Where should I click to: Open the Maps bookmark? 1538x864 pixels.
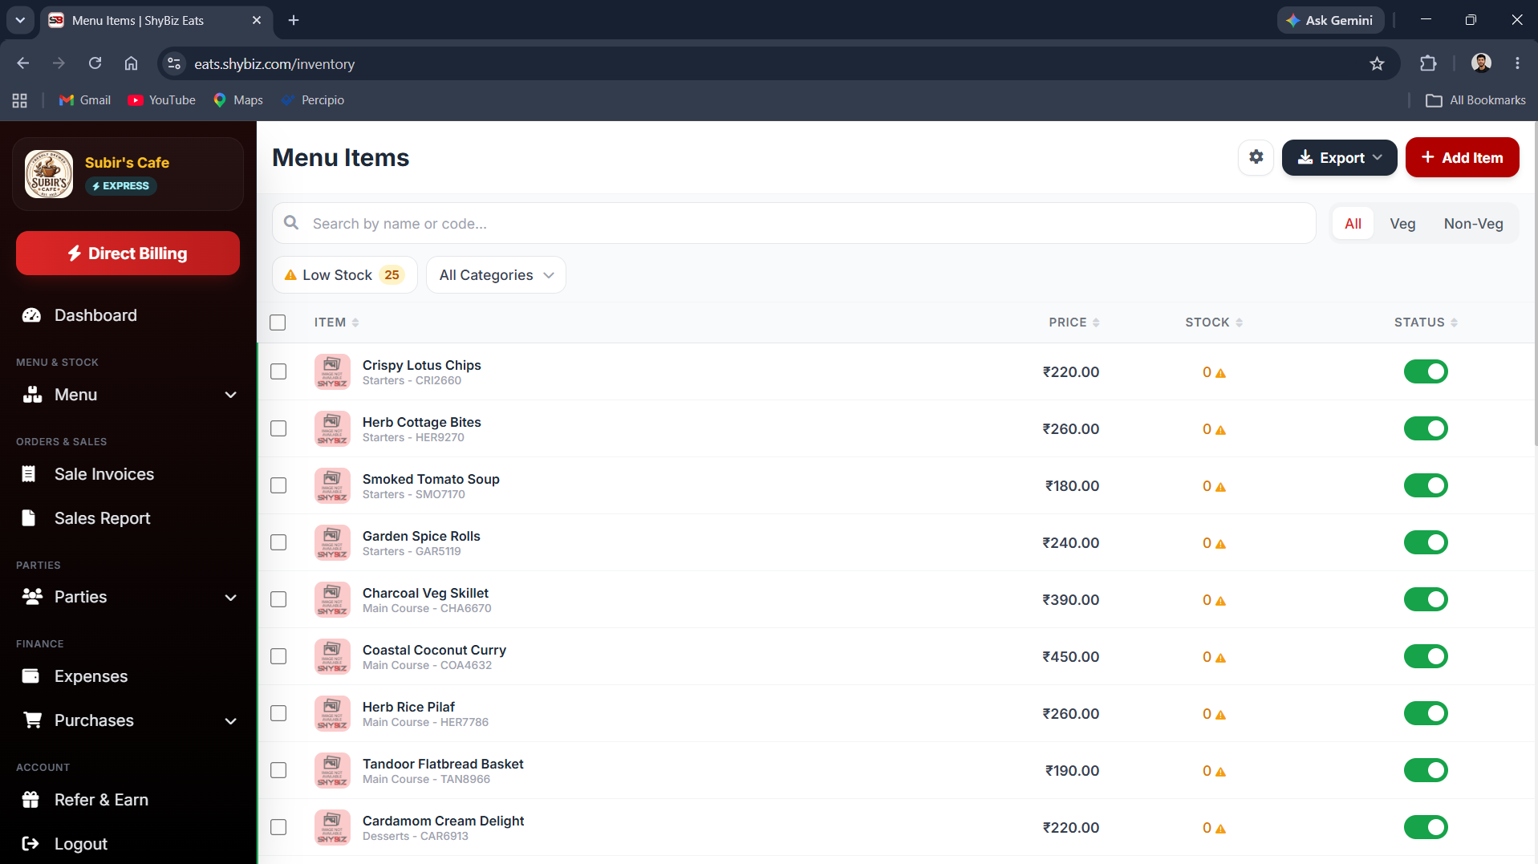[x=238, y=100]
